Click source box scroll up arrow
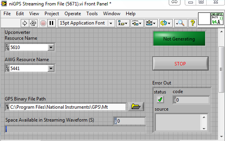This screenshot has height=141, width=225. (x=204, y=117)
